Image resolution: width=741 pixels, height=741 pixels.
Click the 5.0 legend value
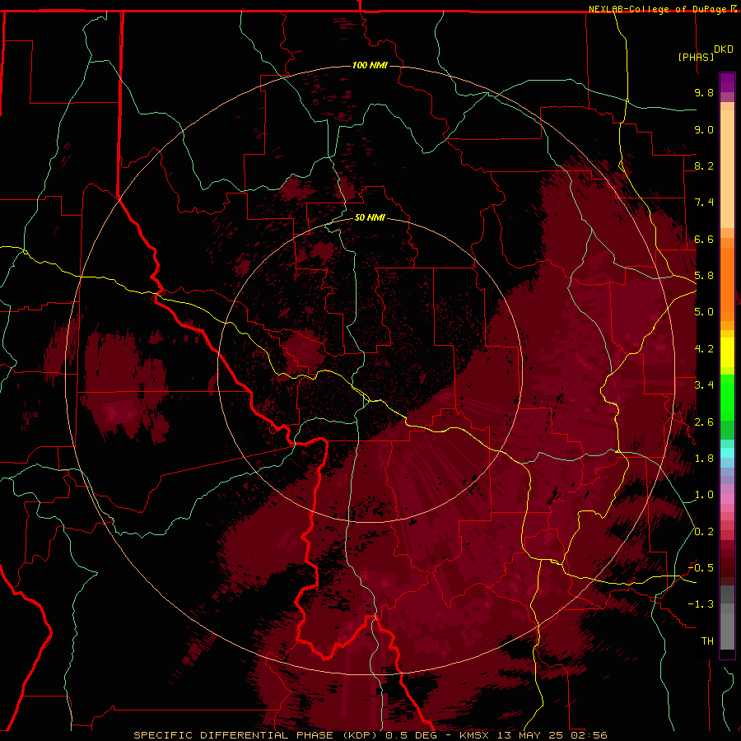pos(704,312)
